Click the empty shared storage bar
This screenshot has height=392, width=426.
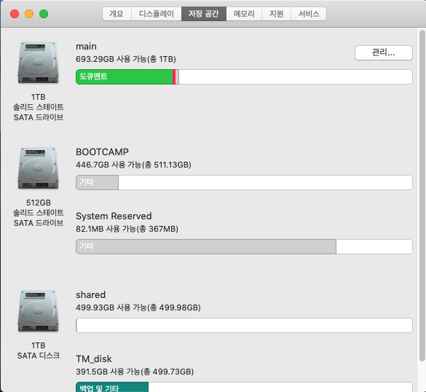point(244,325)
